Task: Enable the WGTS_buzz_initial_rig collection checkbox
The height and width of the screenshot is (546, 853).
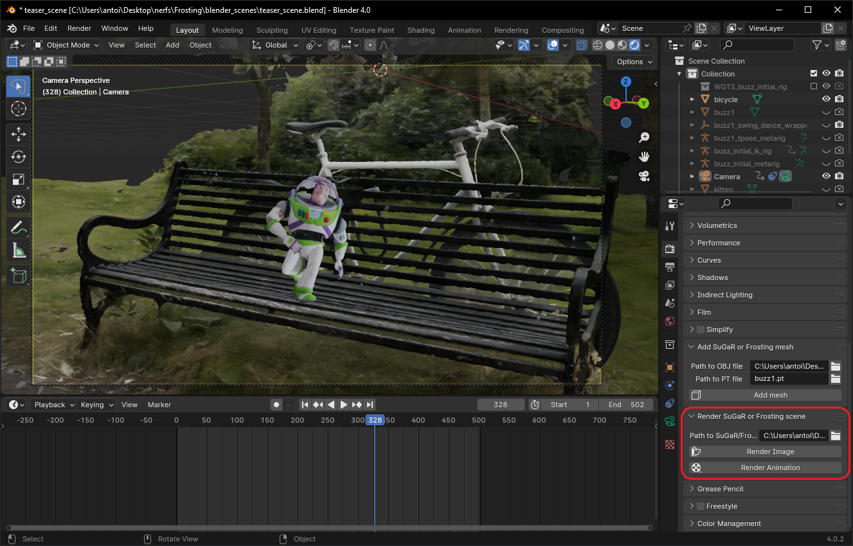Action: click(814, 86)
